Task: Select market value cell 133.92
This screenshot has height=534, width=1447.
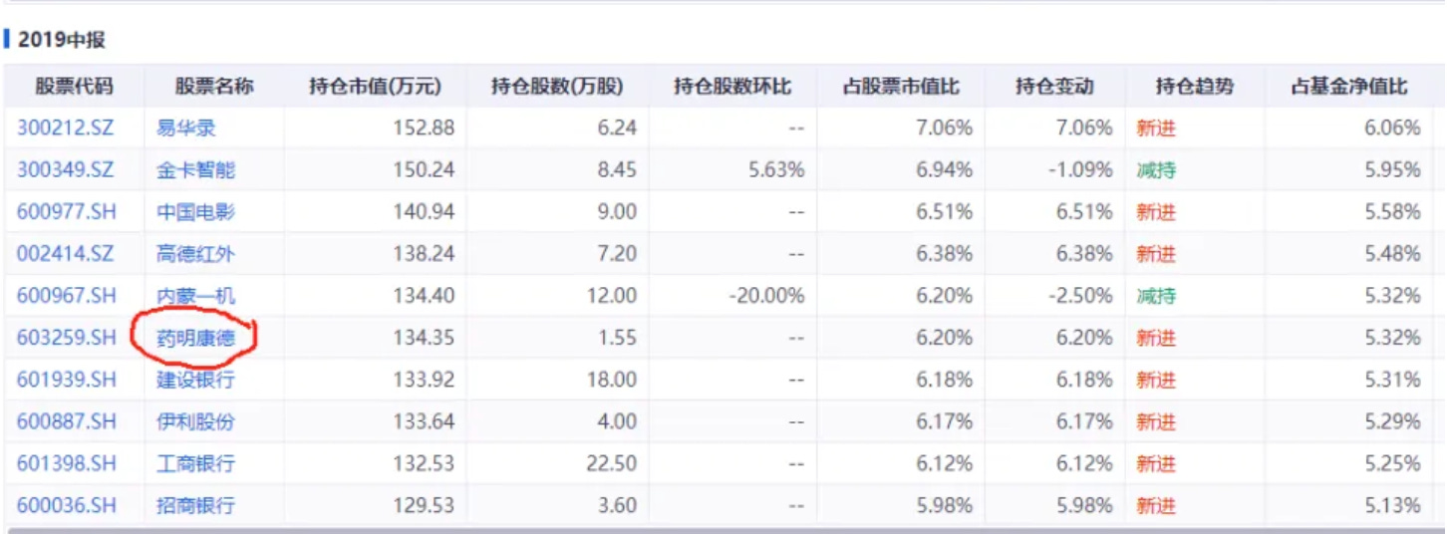Action: 425,380
